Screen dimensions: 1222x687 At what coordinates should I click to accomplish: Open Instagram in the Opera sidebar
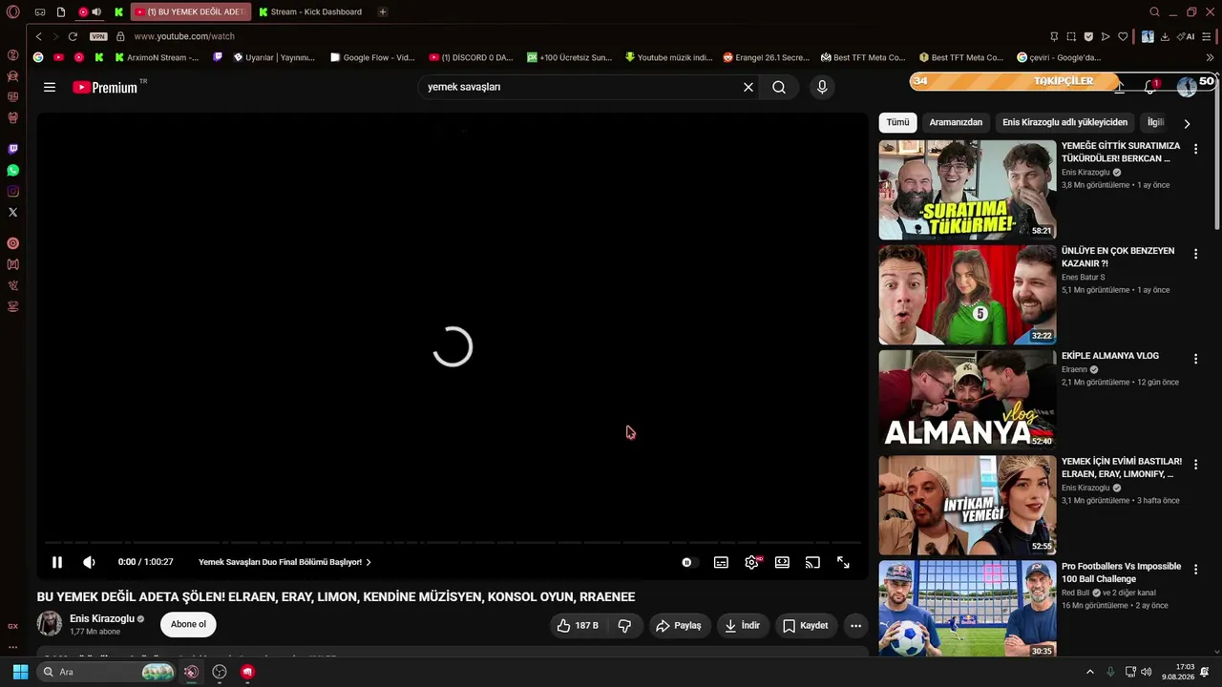click(12, 191)
